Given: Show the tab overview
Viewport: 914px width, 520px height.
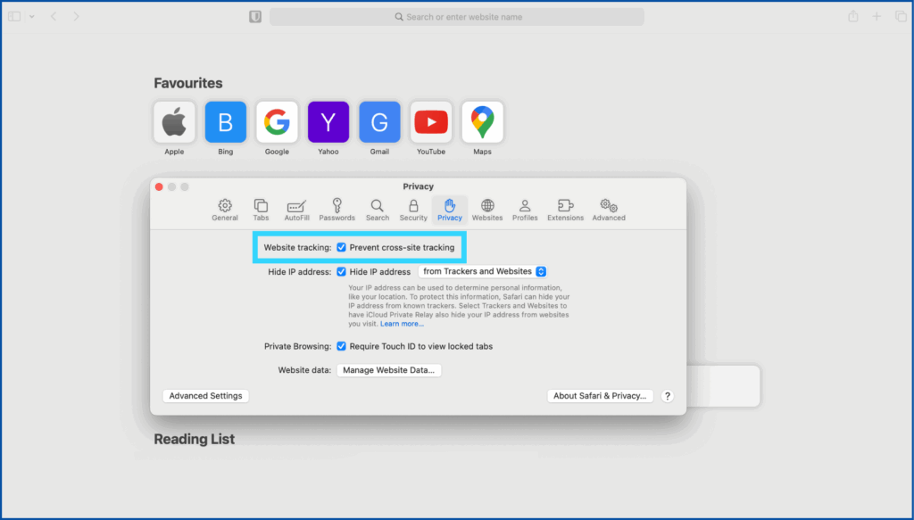Looking at the screenshot, I should point(900,17).
